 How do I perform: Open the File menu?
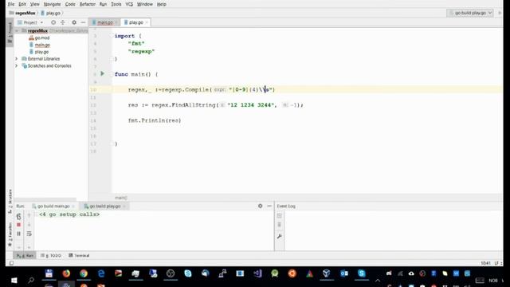point(11,4)
